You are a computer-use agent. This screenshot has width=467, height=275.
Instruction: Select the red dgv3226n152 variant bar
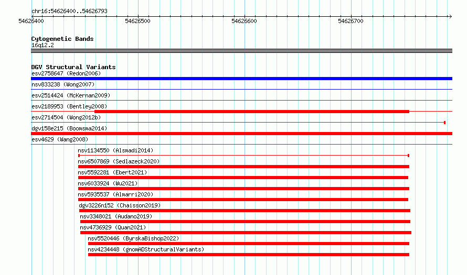pyautogui.click(x=245, y=211)
